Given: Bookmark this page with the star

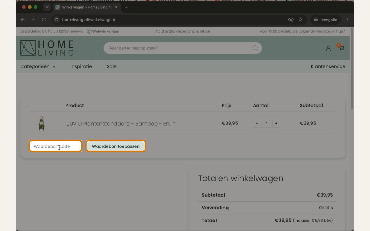Looking at the screenshot, I should coord(300,20).
